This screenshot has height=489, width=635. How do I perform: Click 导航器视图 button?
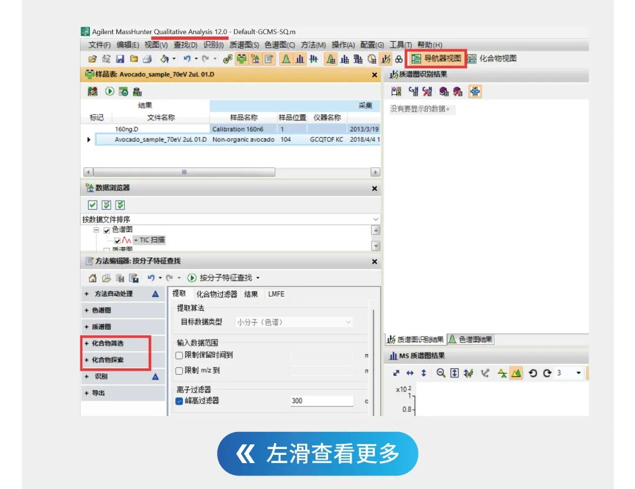pos(436,59)
